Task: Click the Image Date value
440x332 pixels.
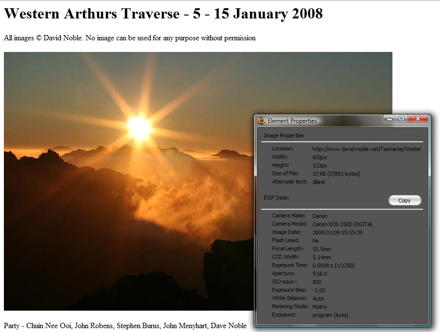Action: (x=338, y=232)
